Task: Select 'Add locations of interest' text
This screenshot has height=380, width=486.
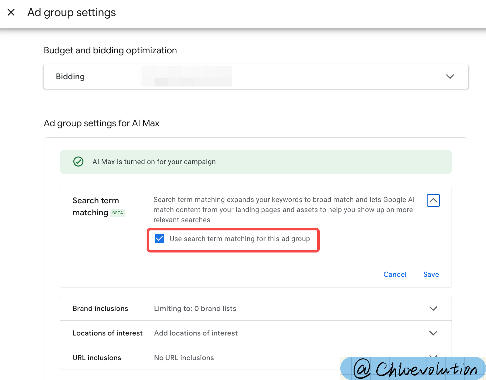Action: pyautogui.click(x=196, y=333)
